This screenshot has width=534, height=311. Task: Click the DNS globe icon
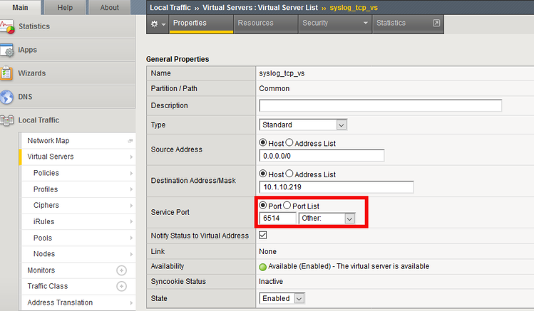tap(7, 97)
